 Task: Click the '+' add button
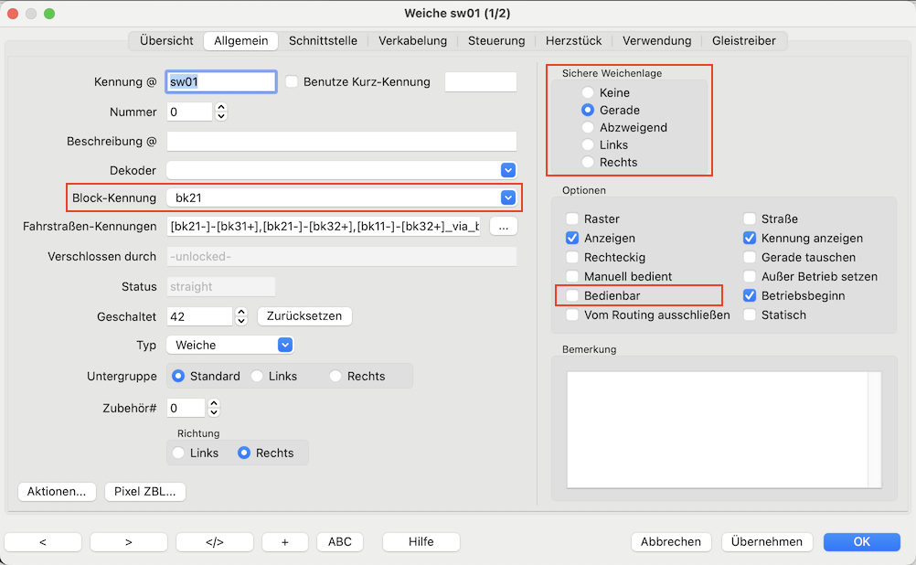click(284, 541)
